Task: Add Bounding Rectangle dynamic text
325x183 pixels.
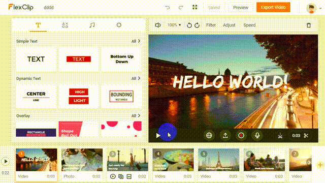Action: (x=122, y=96)
